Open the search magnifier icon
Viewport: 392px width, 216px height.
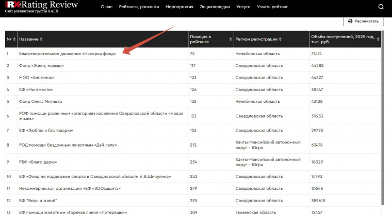(381, 7)
